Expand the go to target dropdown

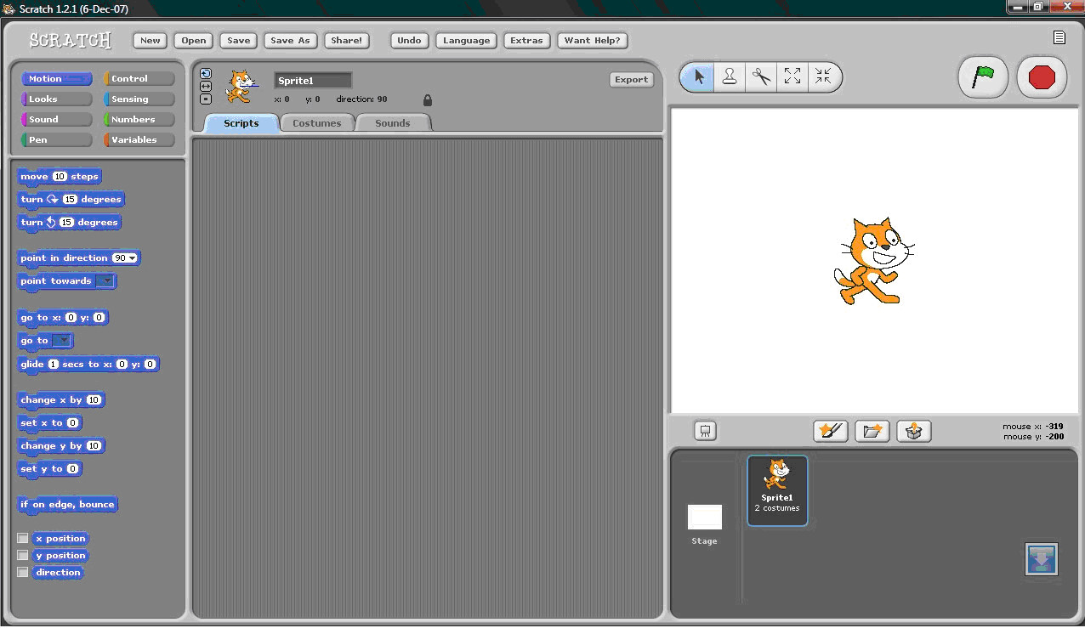63,340
